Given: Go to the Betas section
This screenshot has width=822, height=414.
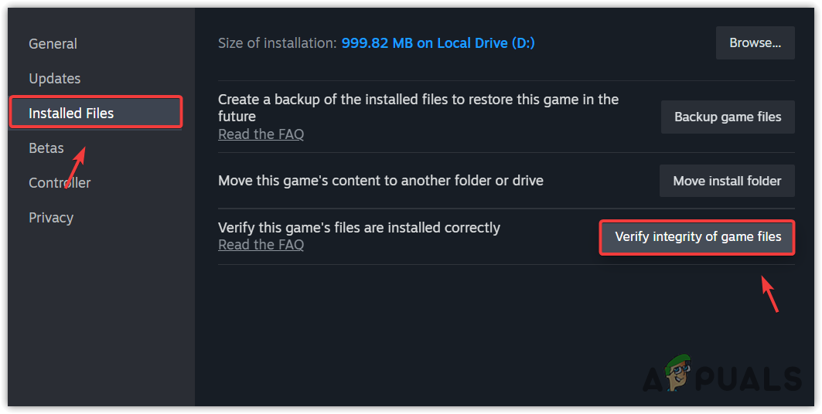Looking at the screenshot, I should pyautogui.click(x=46, y=148).
